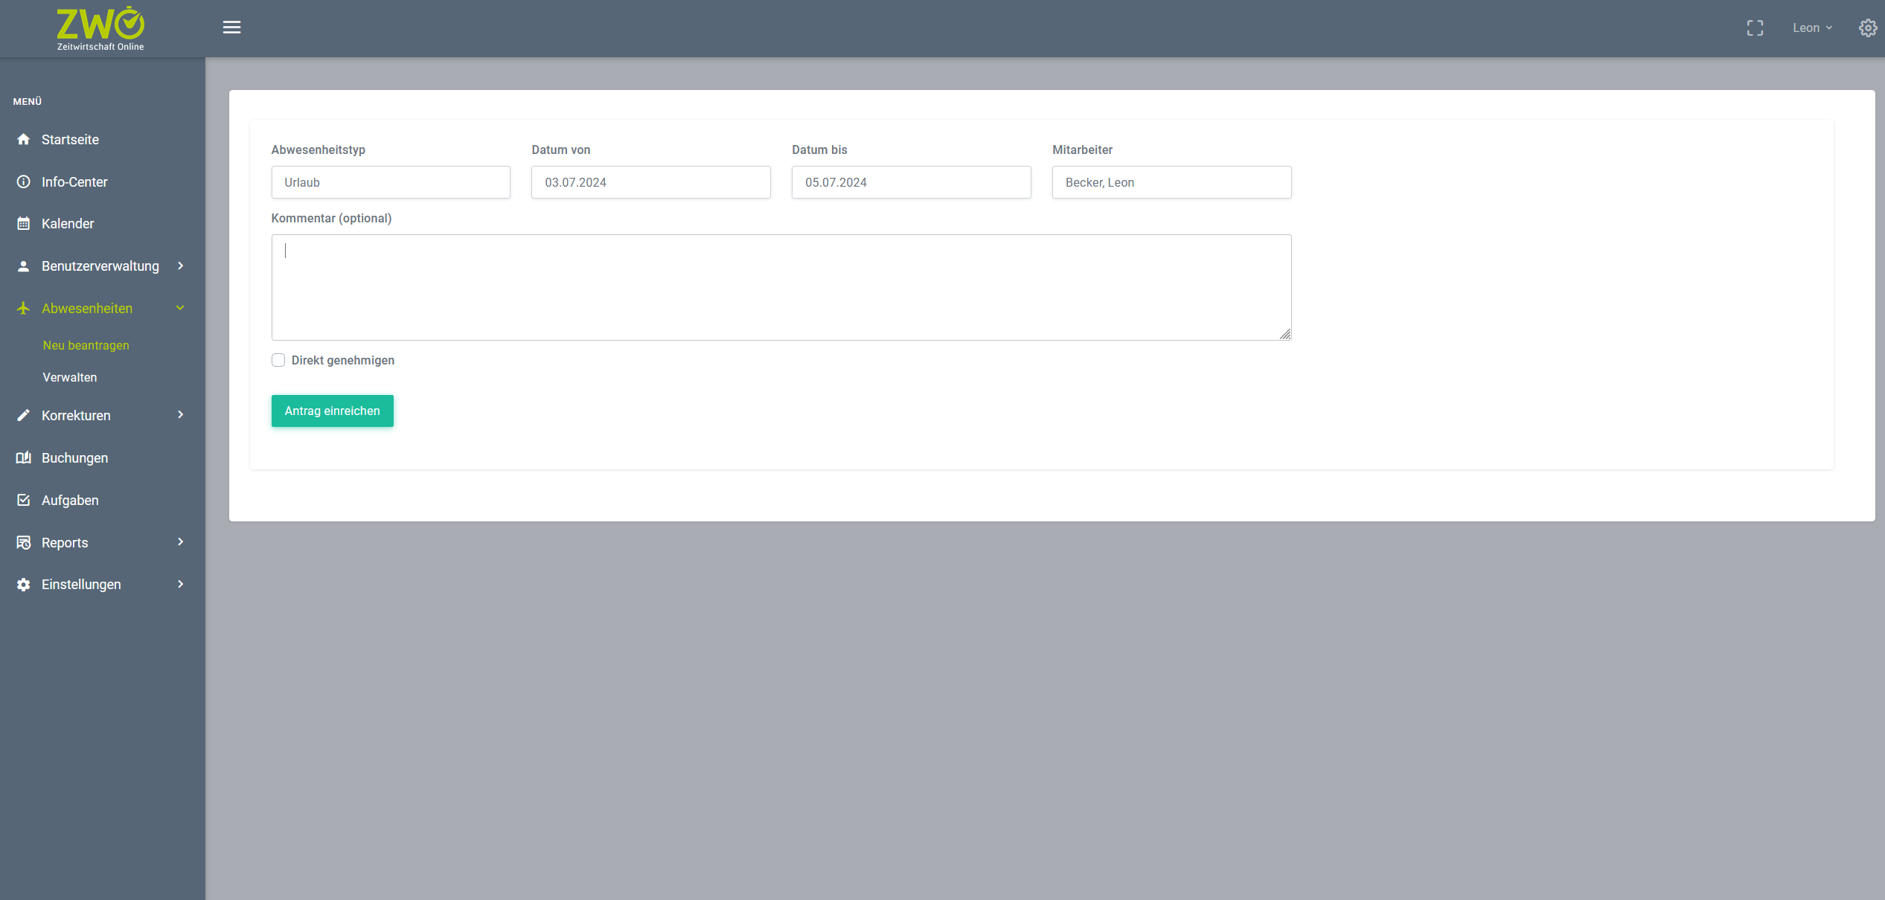Toggle fullscreen mode icon
This screenshot has height=900, width=1885.
(x=1755, y=28)
